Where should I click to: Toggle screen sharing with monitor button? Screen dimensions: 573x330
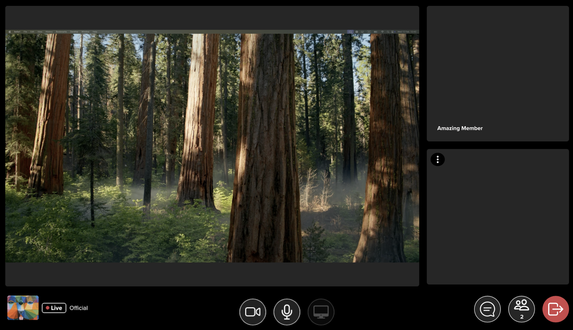(321, 311)
